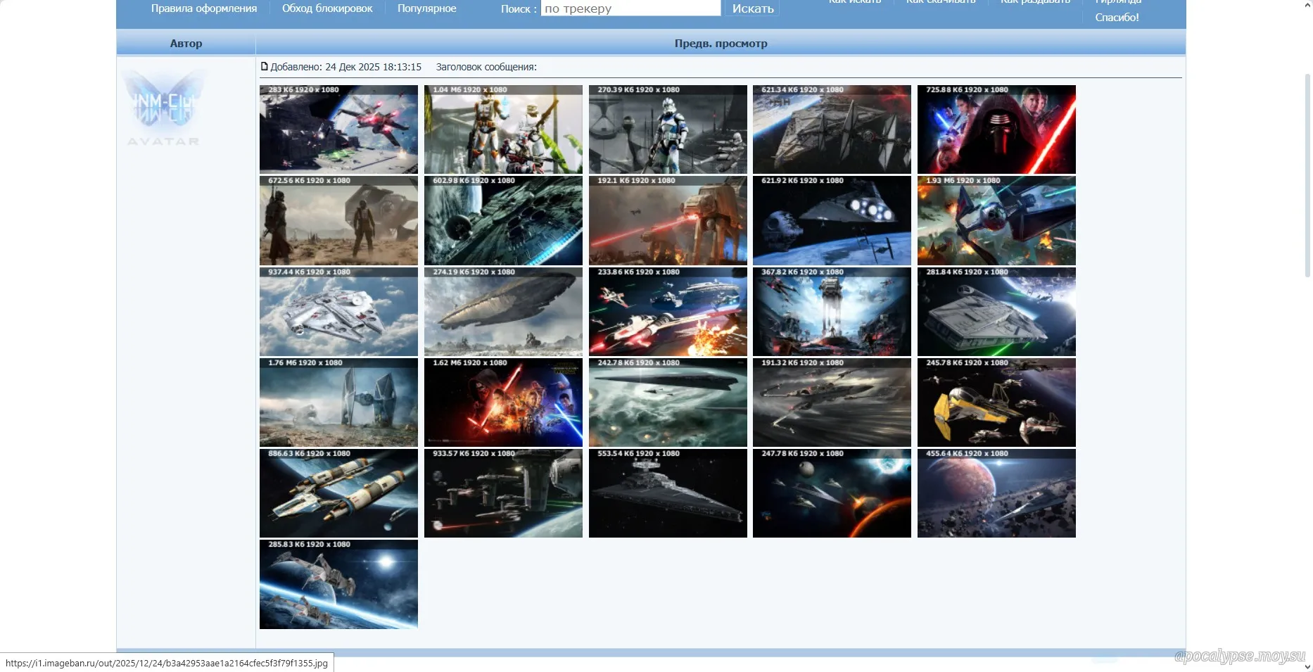Open the clone trooper 270.39 Кб thumbnail
This screenshot has height=672, width=1313.
pos(668,129)
